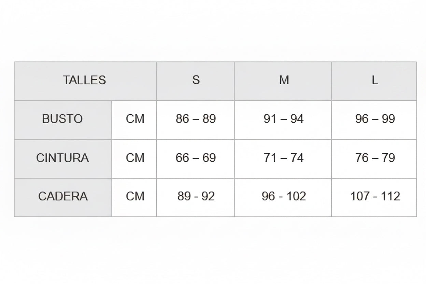
Task: Select the L size column header
Action: tap(374, 81)
